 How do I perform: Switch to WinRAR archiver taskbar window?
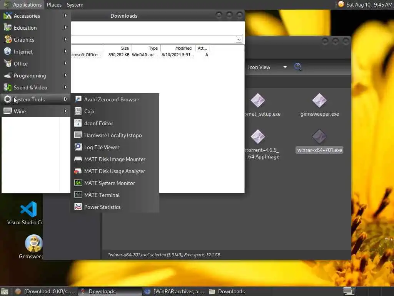174,291
